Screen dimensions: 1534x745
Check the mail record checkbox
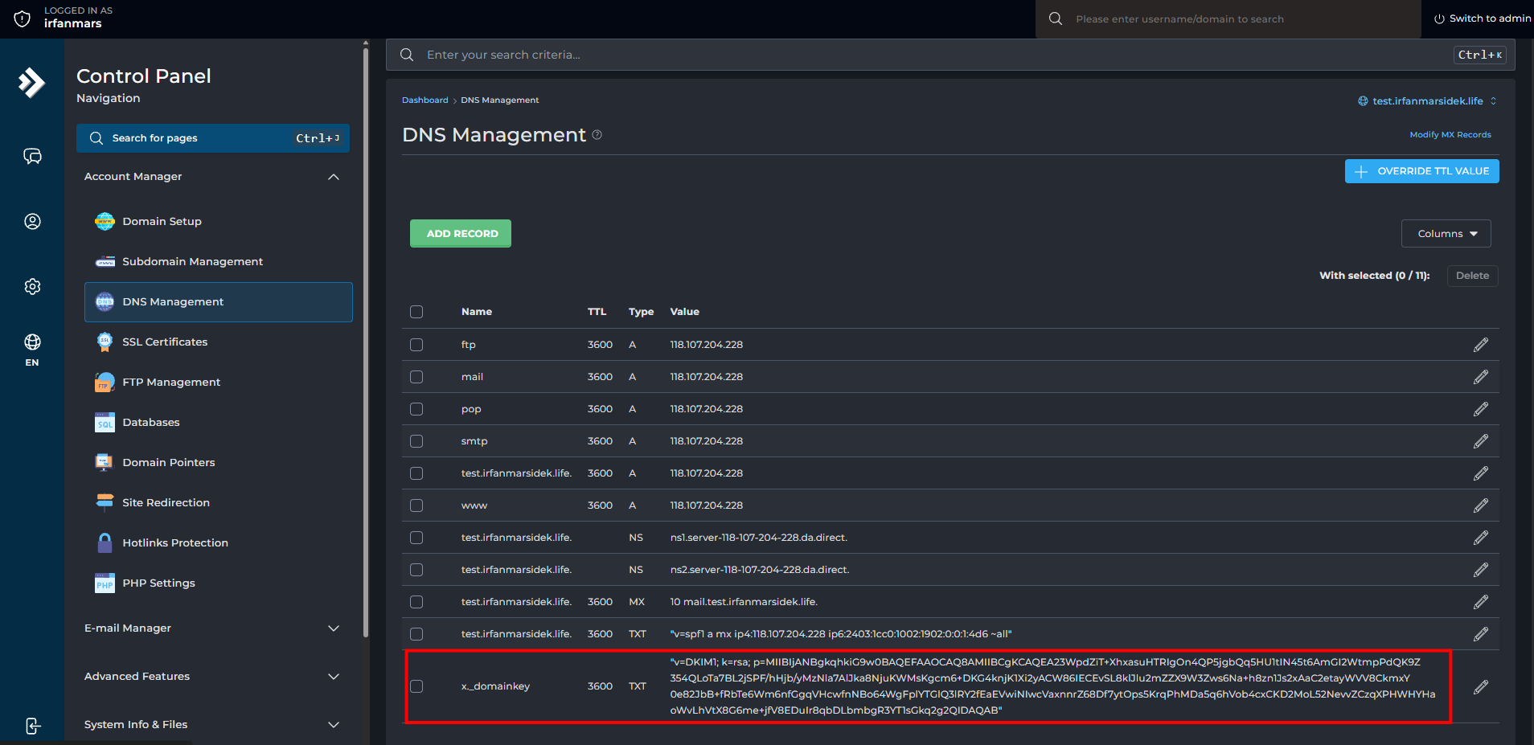(416, 377)
